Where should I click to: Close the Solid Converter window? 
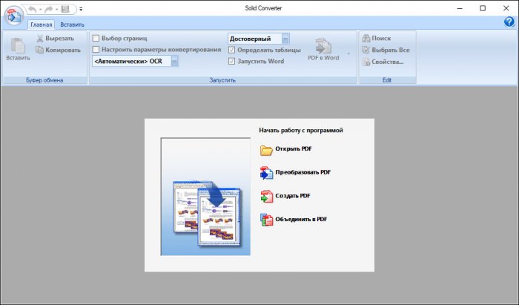click(x=506, y=8)
